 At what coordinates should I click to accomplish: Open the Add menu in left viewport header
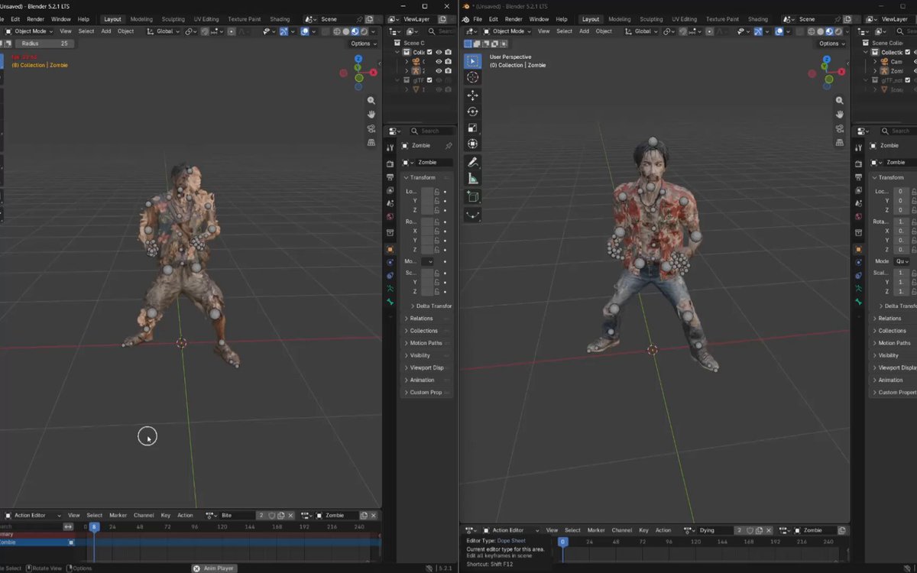coord(106,31)
